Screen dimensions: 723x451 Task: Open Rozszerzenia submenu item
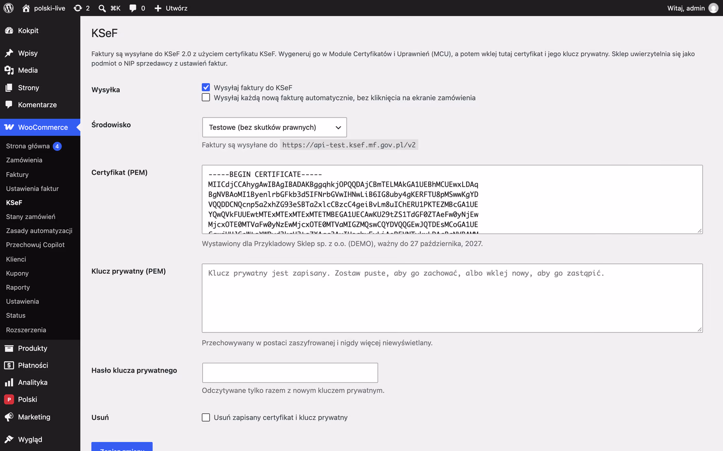[x=26, y=330]
